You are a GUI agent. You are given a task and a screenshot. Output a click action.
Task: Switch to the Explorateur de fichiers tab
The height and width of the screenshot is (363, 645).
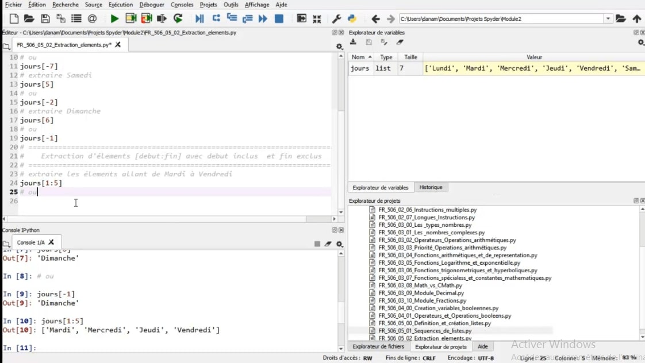[378, 346]
